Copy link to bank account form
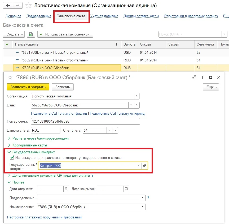229x224 pixels. tap(194, 77)
